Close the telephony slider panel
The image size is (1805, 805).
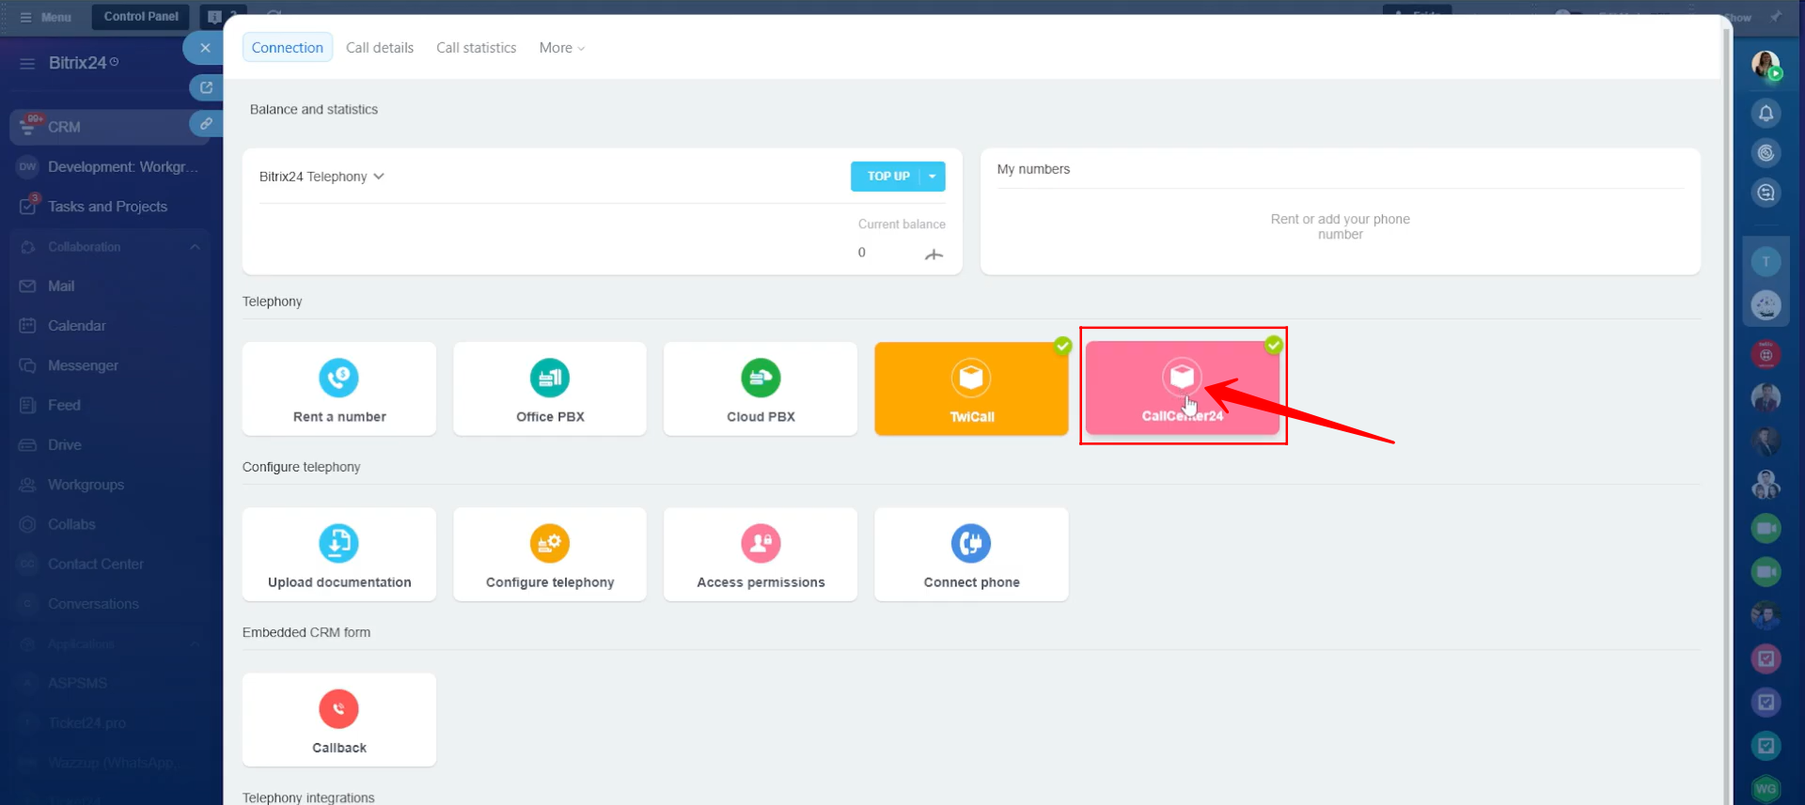205,48
